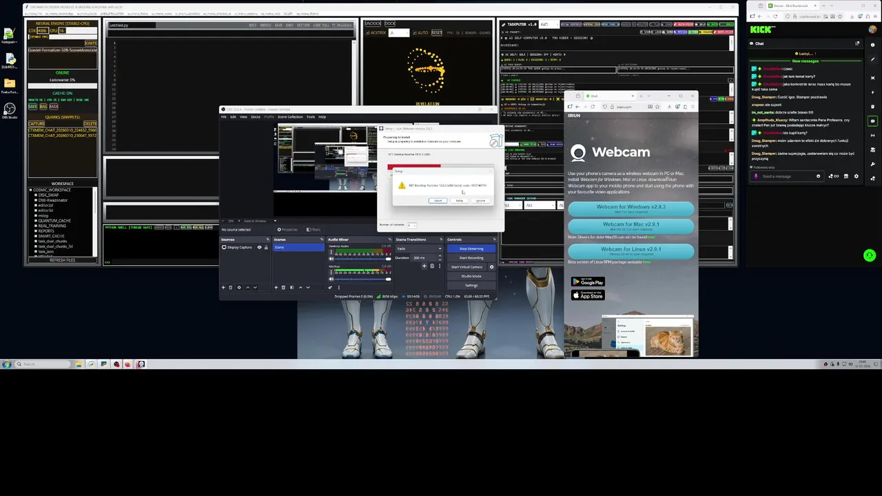This screenshot has width=882, height=496.
Task: Add a new scene in OBS Scenes panel
Action: pos(276,287)
